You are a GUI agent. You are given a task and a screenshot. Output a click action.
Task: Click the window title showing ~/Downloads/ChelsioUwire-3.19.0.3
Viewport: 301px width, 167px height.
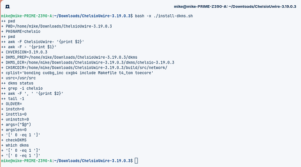click(235, 7)
